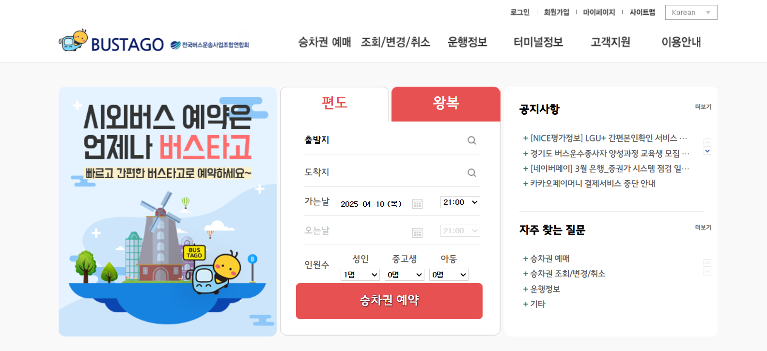Open the departure date calendar icon

(417, 204)
